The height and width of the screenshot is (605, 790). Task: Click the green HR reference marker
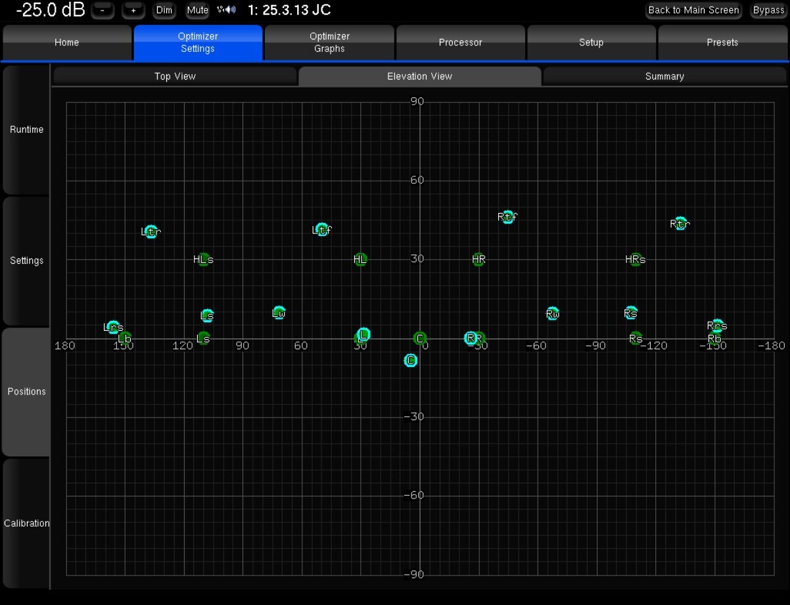pos(479,259)
